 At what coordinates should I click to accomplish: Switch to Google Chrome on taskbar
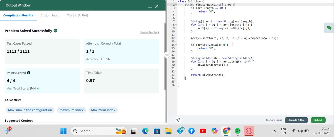226,131
